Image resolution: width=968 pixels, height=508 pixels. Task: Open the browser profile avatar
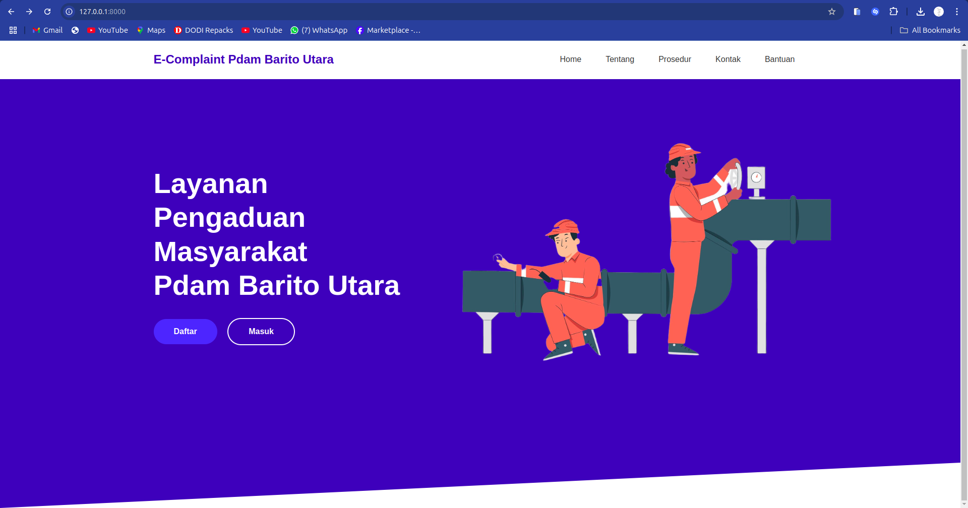tap(939, 11)
